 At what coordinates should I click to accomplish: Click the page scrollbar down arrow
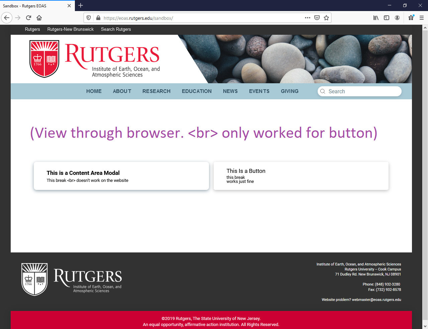(425, 326)
